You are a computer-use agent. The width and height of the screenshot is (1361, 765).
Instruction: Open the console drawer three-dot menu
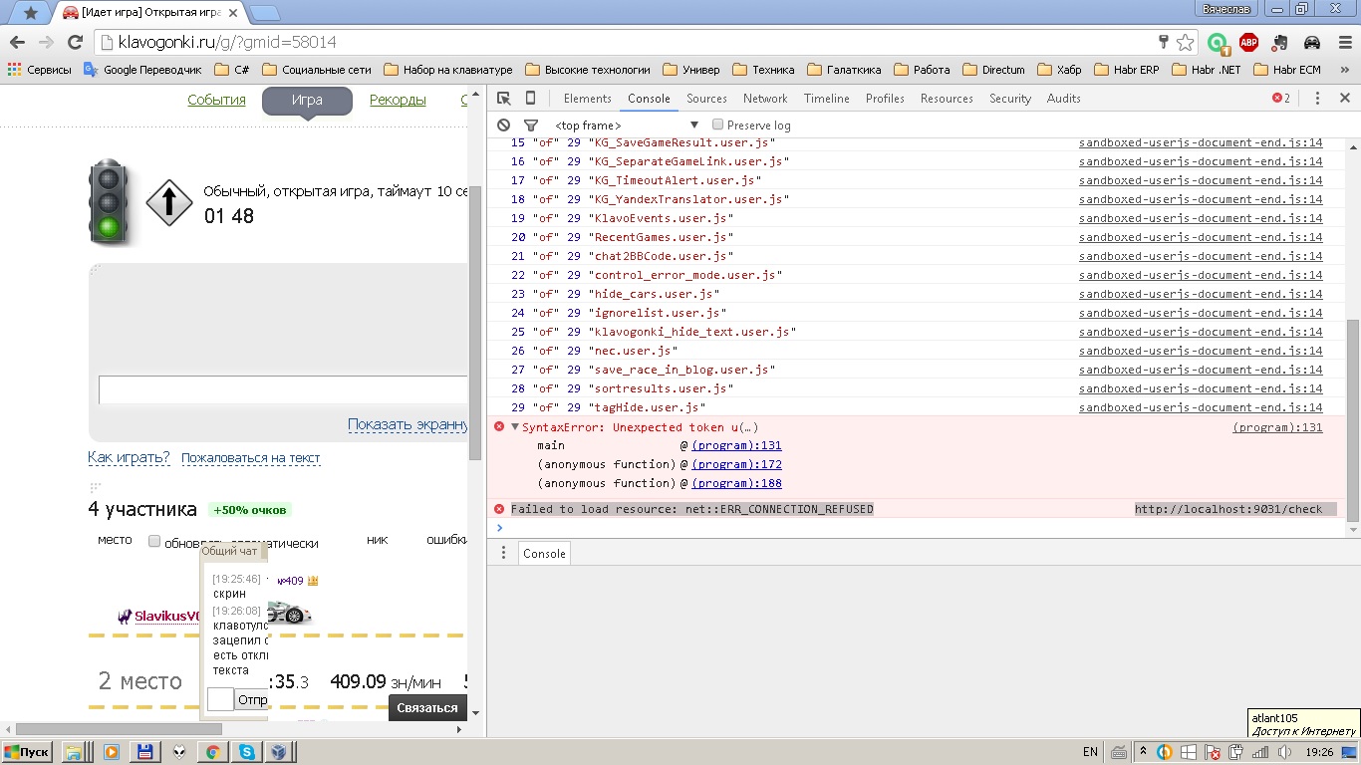(503, 554)
